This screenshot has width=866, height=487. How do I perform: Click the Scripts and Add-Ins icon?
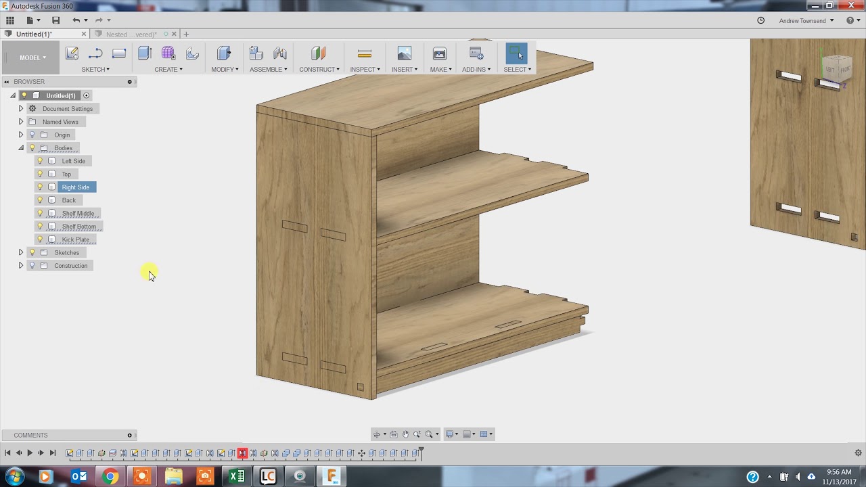pos(476,53)
